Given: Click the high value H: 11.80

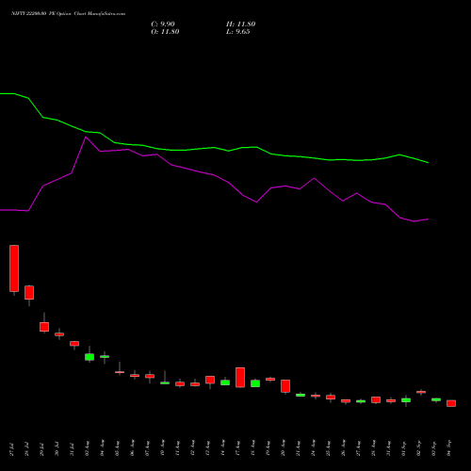Looking at the screenshot, I should (x=240, y=24).
